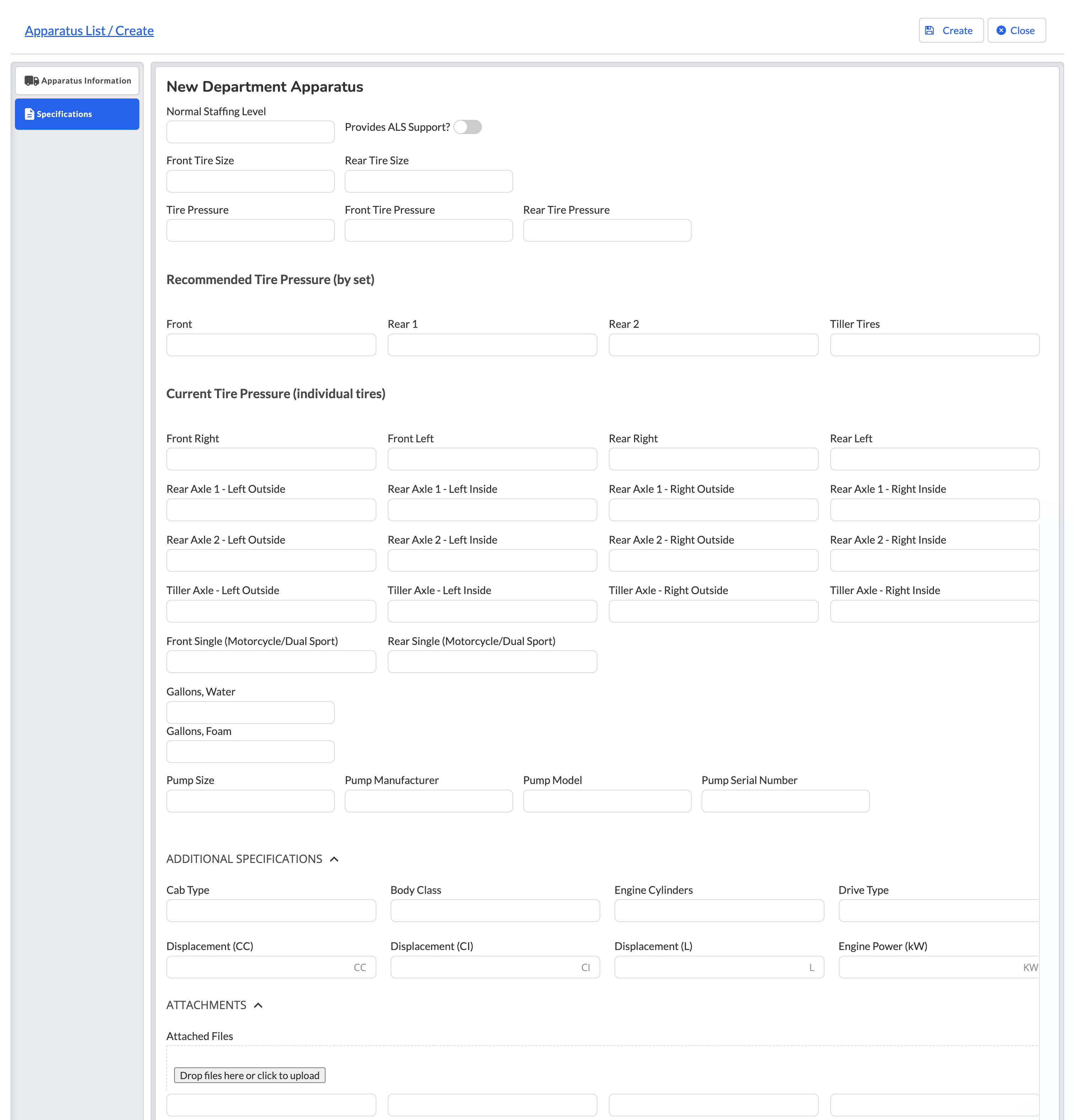The width and height of the screenshot is (1074, 1120).
Task: Click the document icon beside Specifications
Action: (x=29, y=114)
